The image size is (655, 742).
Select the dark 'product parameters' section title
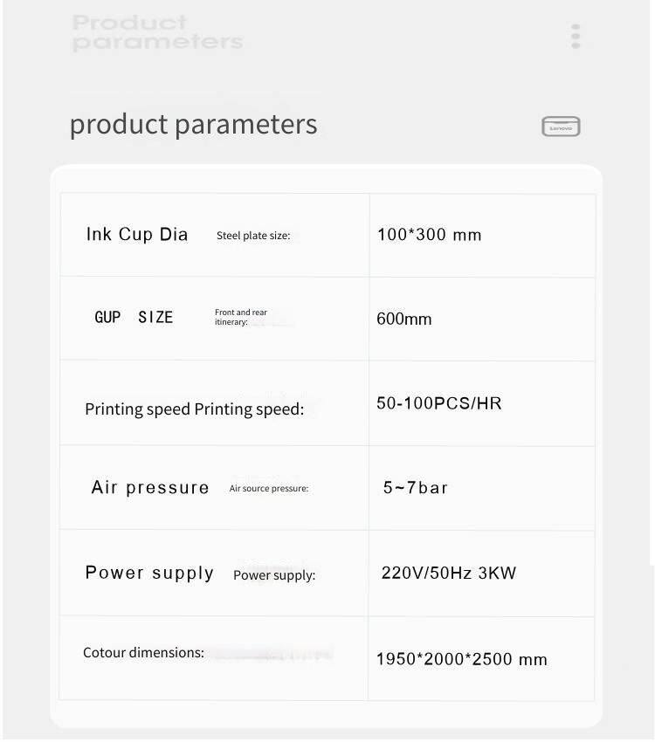(x=193, y=124)
